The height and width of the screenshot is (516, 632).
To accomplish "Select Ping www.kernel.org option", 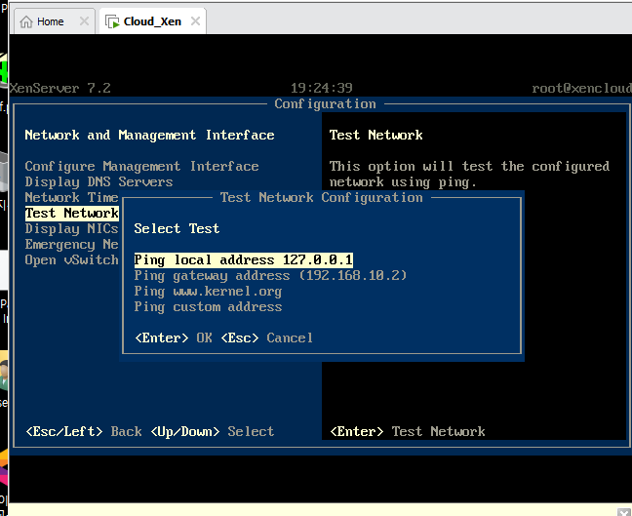I will click(x=208, y=292).
